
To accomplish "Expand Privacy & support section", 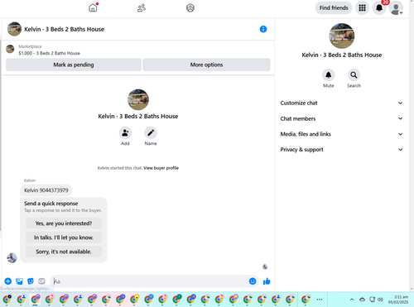I will pos(342,150).
